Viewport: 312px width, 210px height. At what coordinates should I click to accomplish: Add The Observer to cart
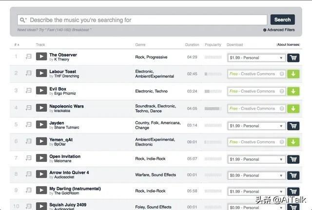point(293,57)
